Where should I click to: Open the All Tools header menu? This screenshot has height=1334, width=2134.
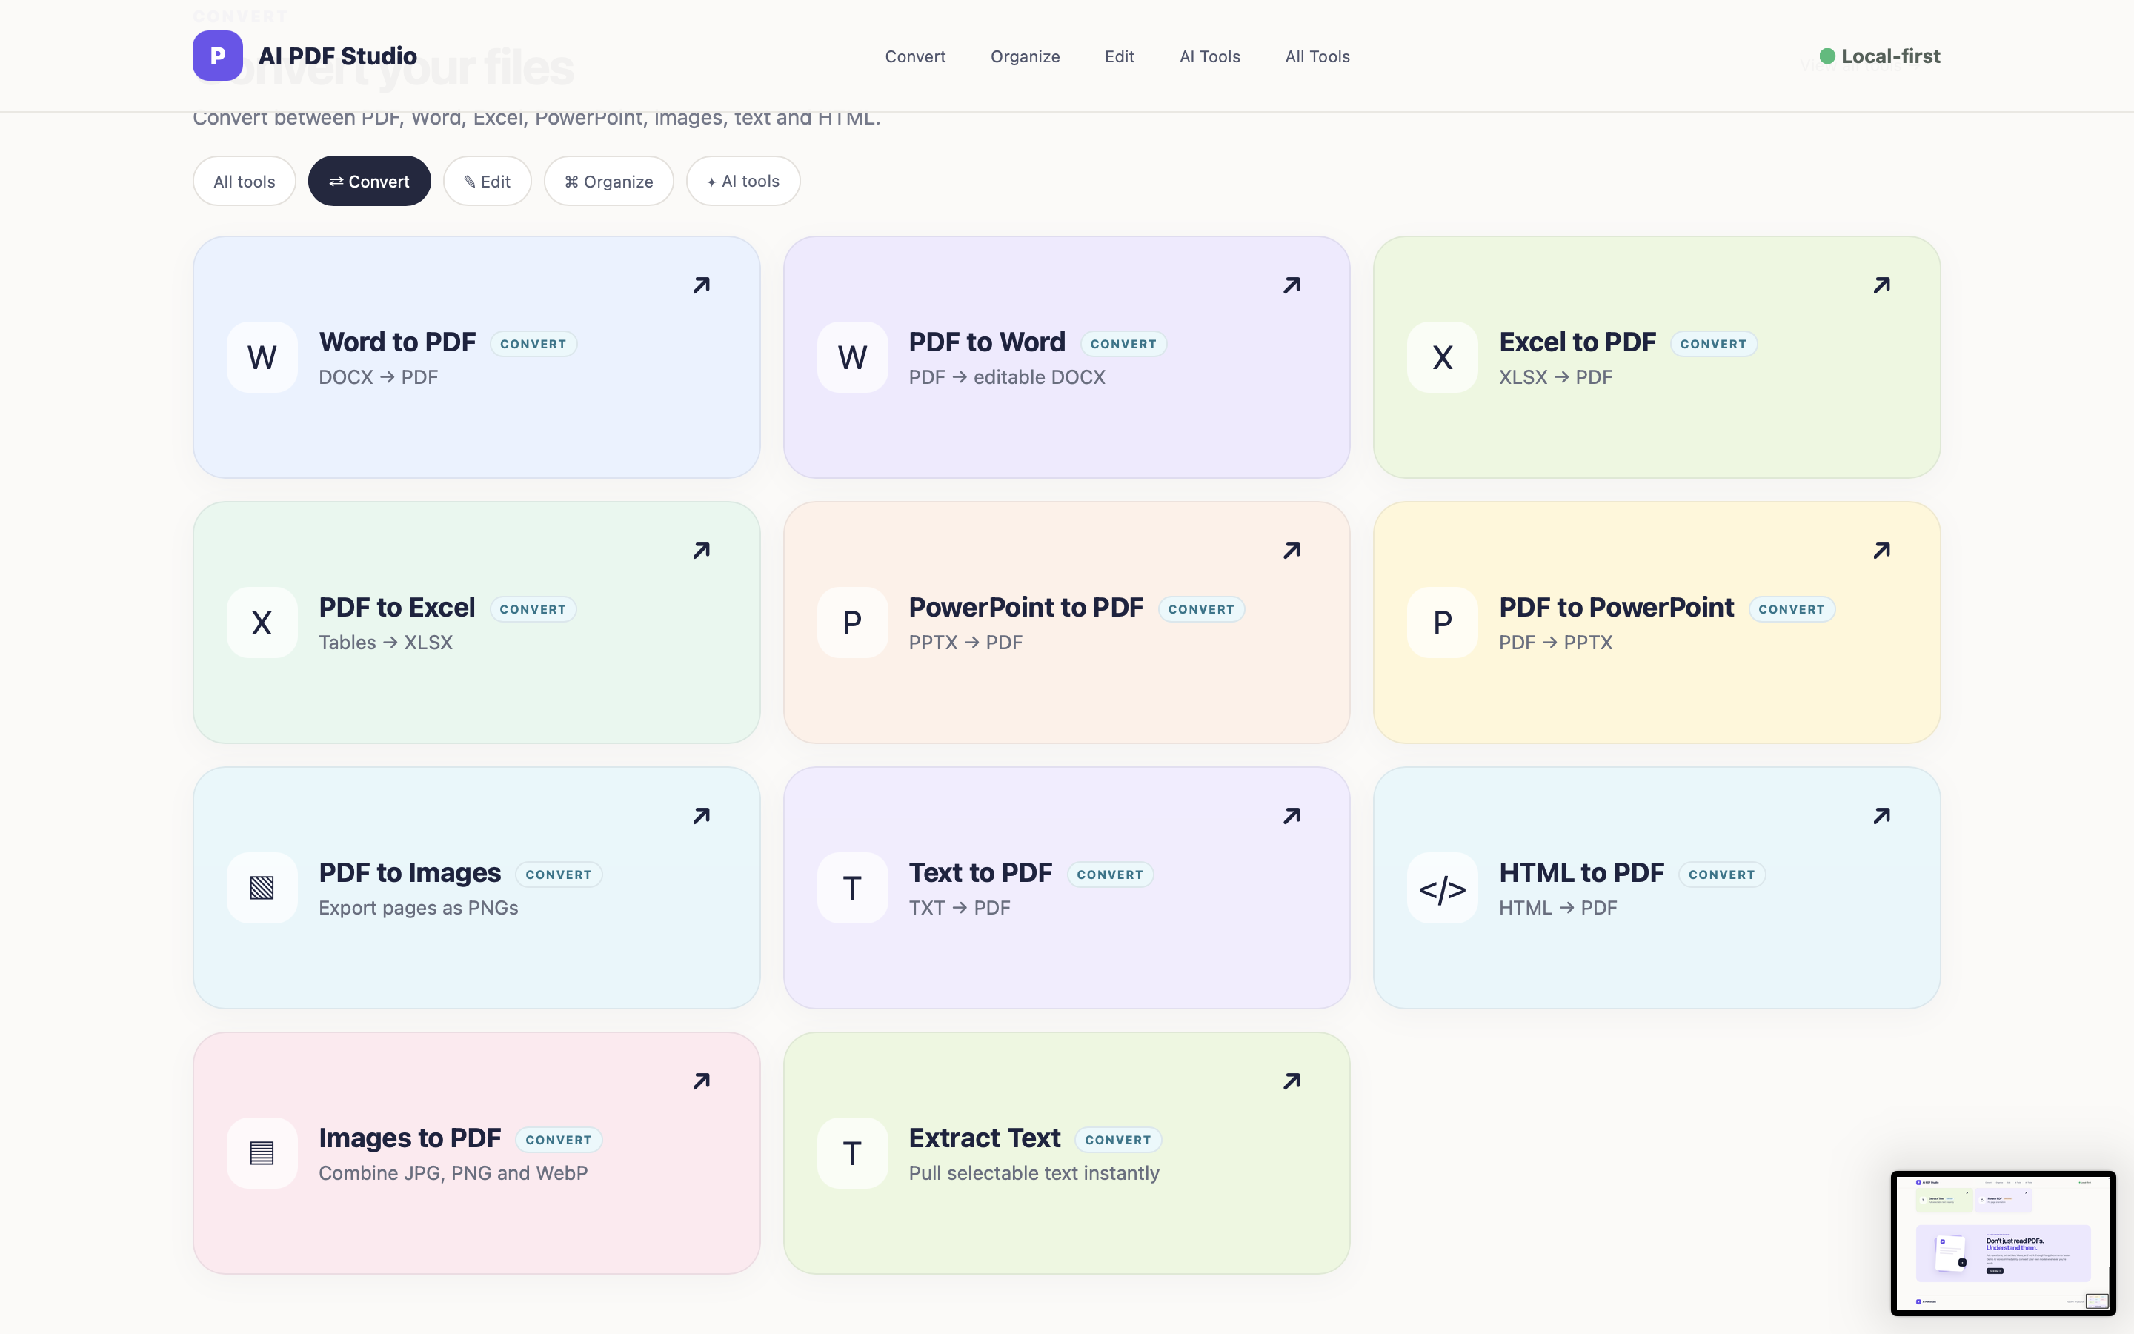[x=1317, y=56]
